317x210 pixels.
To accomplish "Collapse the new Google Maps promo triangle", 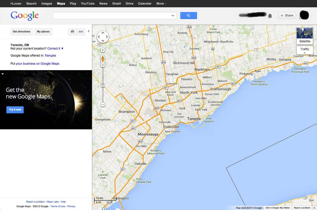I will pyautogui.click(x=2, y=74).
